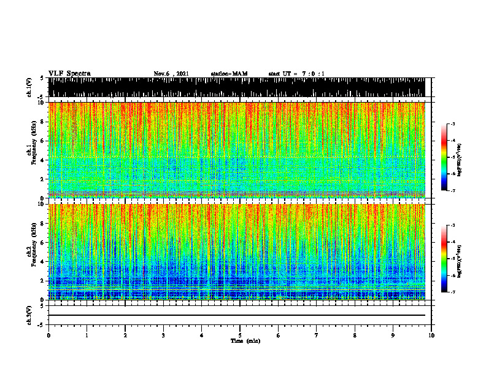
Task: Click inside the ch.1 spectrogram panel
Action: pos(236,150)
